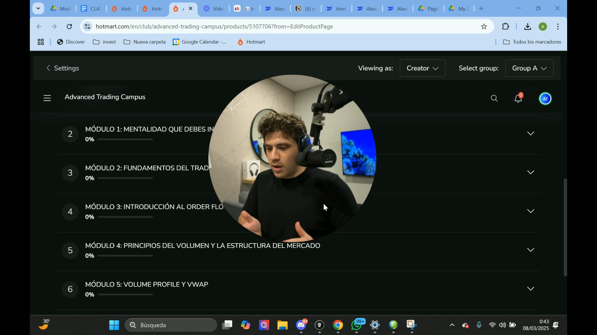Open the course search magnifier icon

494,99
